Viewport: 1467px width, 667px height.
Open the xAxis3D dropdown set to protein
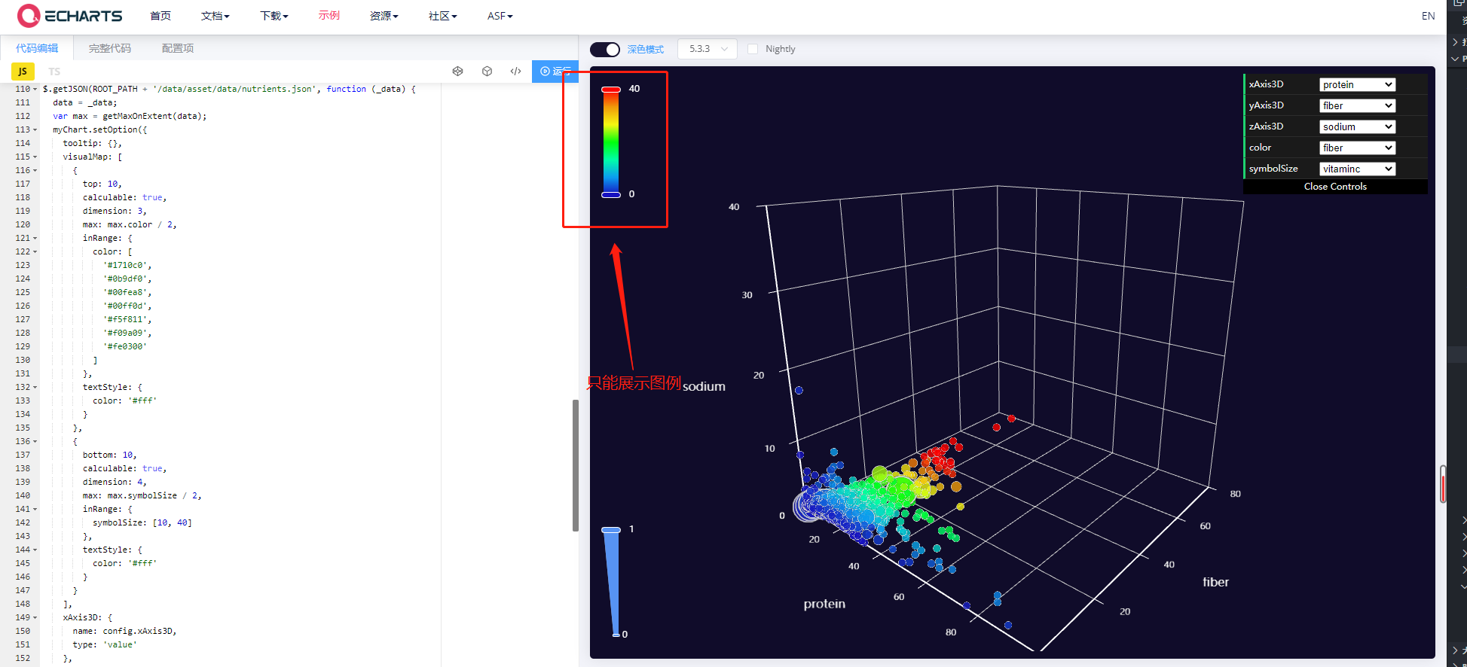click(x=1357, y=85)
